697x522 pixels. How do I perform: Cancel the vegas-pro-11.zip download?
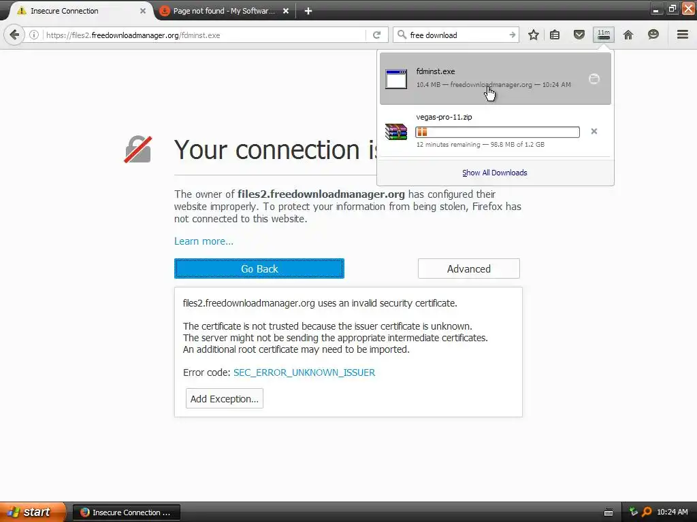(594, 131)
